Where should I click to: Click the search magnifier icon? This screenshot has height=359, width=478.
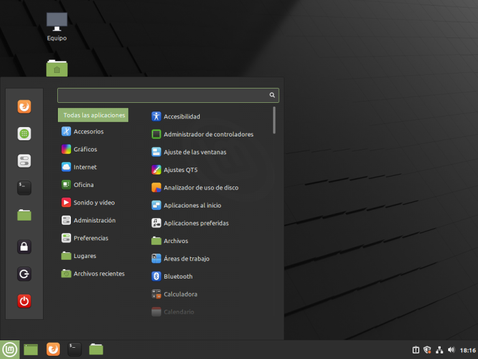(272, 95)
